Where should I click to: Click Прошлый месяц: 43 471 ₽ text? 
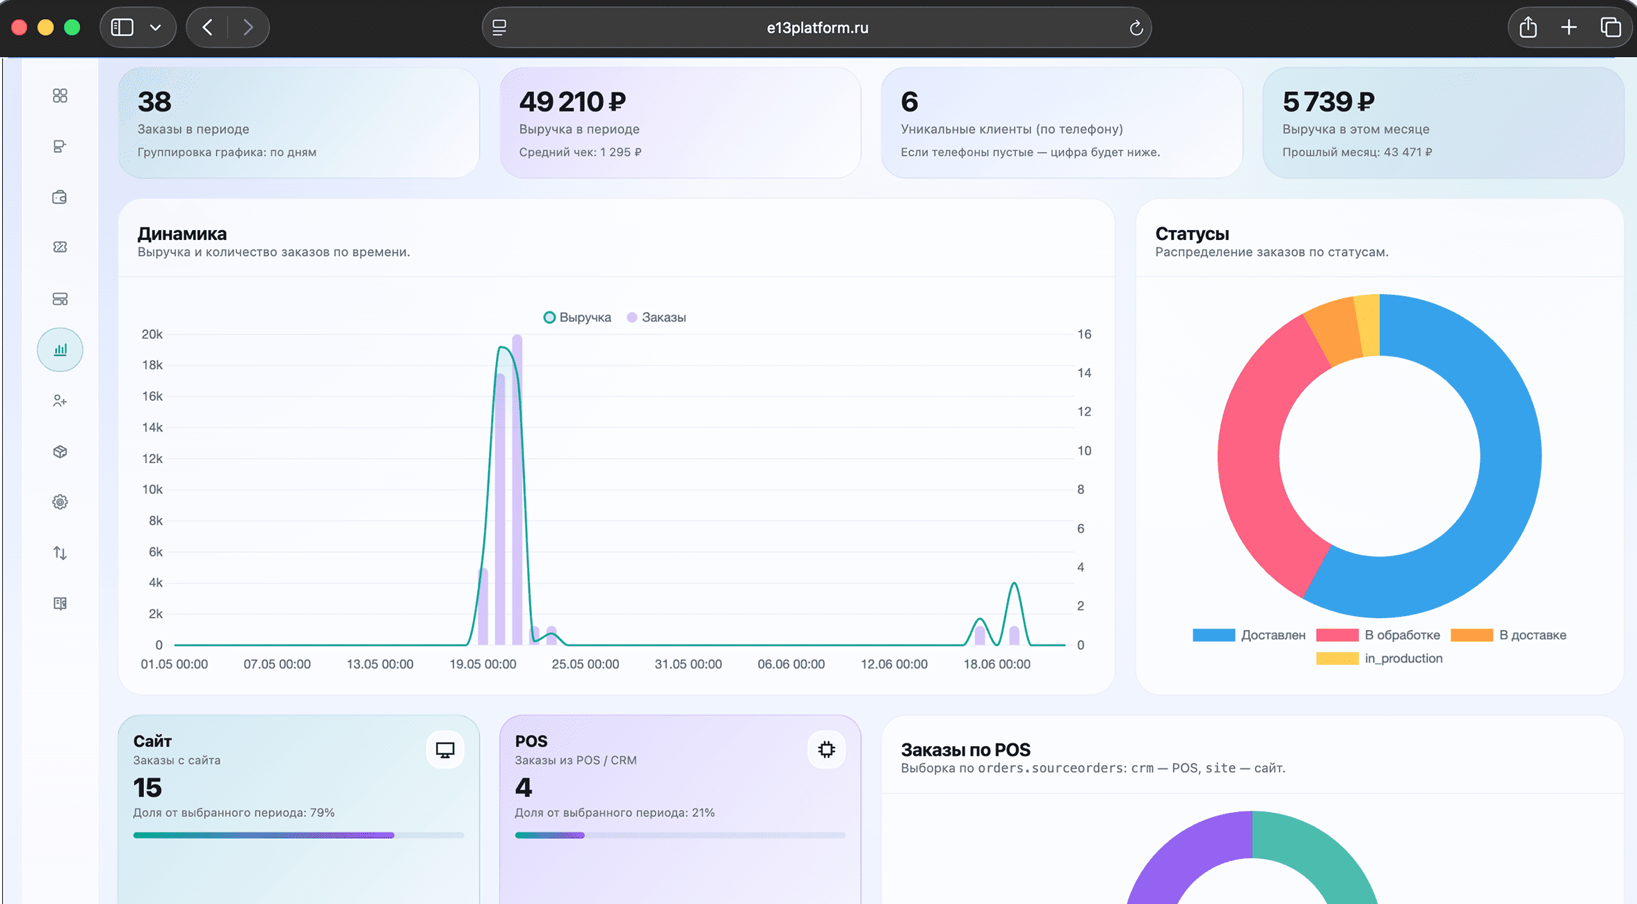click(x=1357, y=152)
